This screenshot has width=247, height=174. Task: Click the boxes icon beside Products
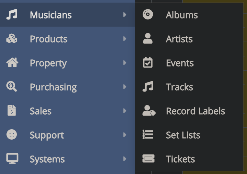(x=12, y=39)
